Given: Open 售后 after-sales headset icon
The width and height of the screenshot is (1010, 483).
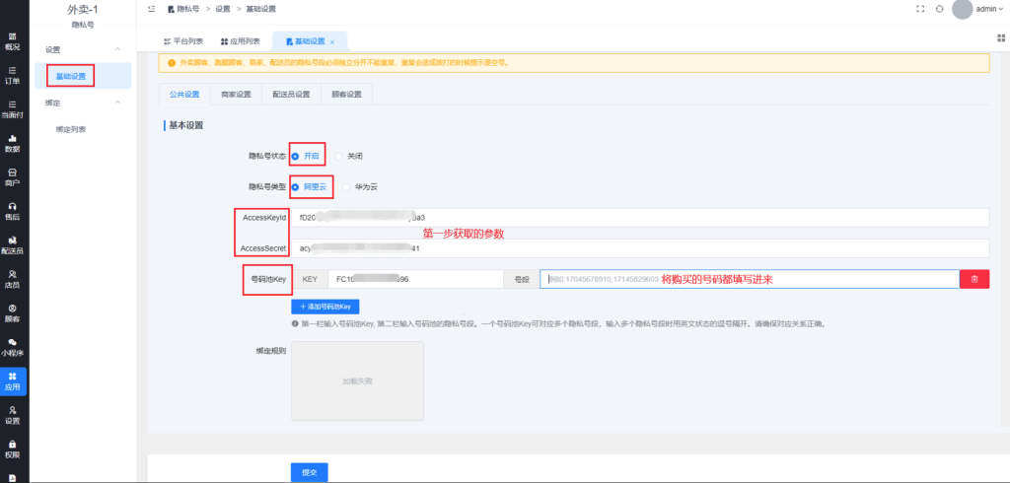Looking at the screenshot, I should pos(13,210).
